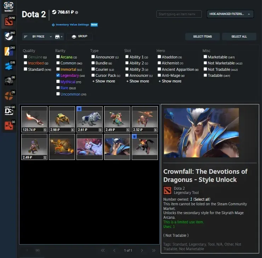This screenshot has width=262, height=258.
Task: Click the sort lines icon beside BY PRICE
Action: pyautogui.click(x=25, y=36)
